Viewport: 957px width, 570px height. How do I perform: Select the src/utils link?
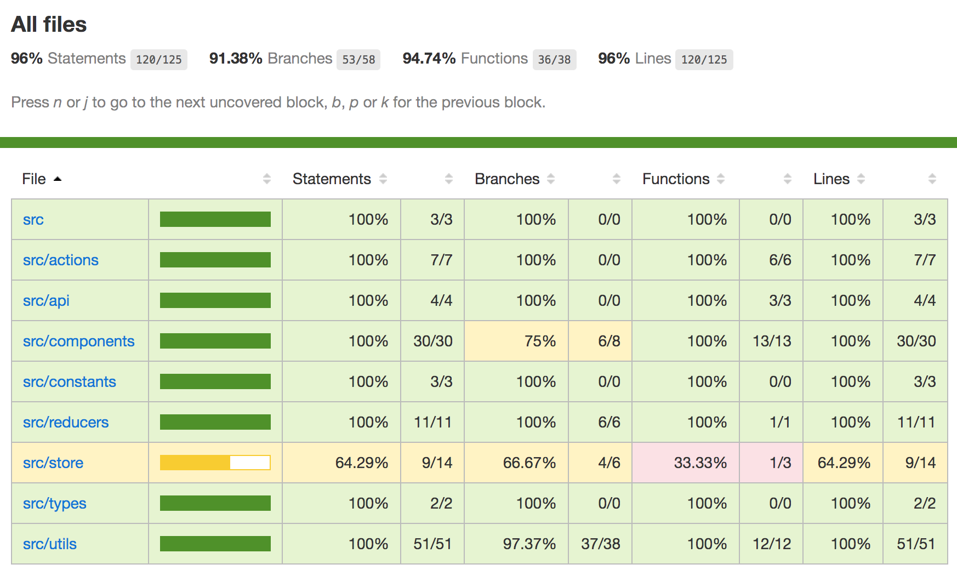(x=50, y=544)
